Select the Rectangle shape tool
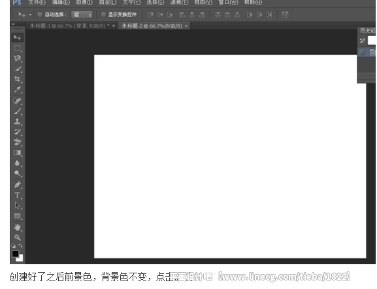 coord(17,216)
